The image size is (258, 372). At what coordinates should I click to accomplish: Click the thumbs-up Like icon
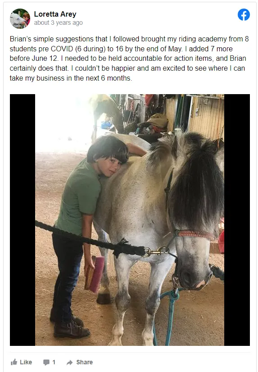pos(14,362)
